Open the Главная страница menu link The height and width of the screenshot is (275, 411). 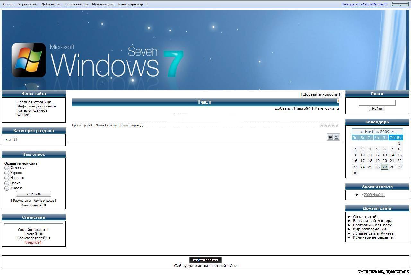[x=34, y=102]
